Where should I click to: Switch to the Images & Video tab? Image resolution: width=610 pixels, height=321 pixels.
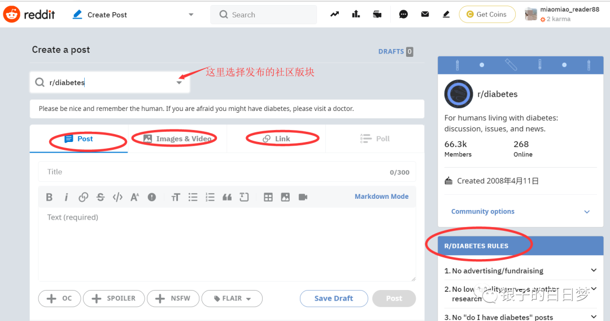pos(177,139)
